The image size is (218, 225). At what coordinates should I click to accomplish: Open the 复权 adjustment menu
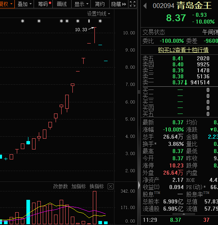(7, 4)
